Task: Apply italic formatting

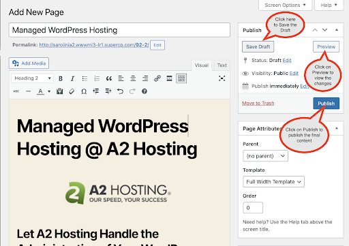Action: coord(72,78)
